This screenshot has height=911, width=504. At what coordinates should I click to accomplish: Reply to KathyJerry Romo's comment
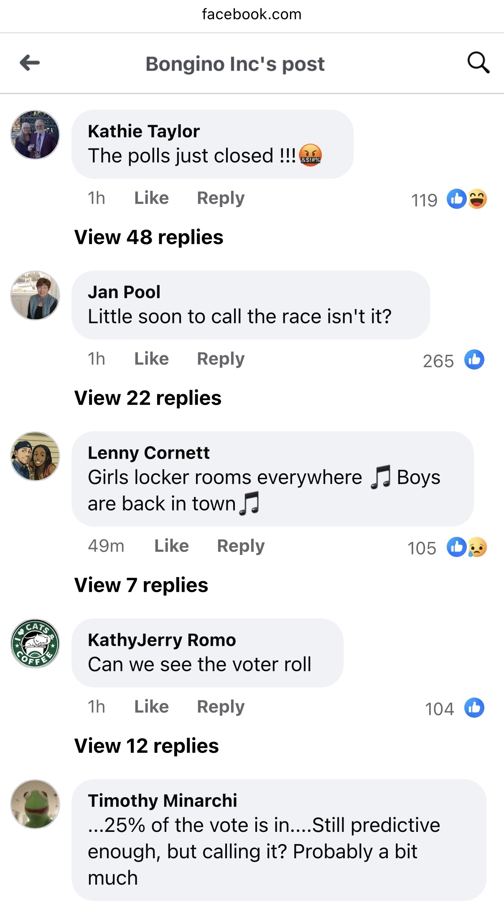pyautogui.click(x=221, y=707)
